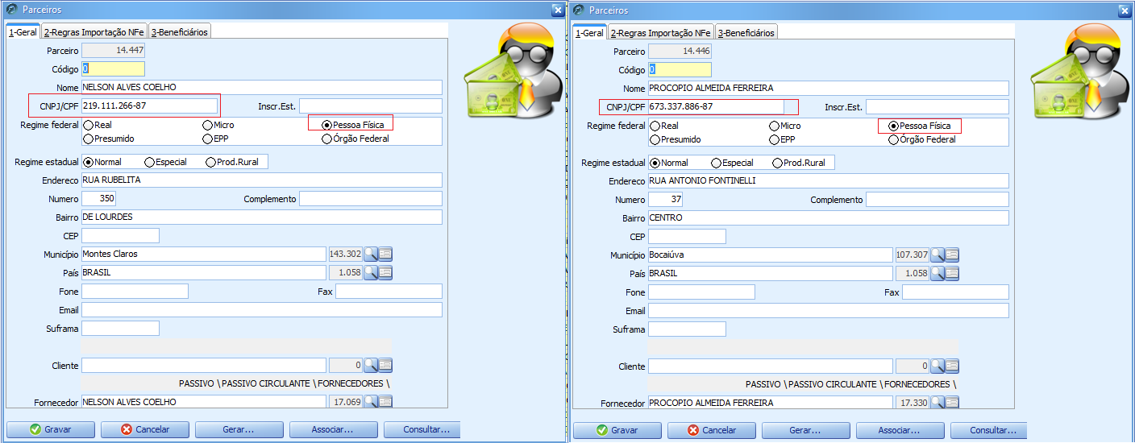Search Município magnifier in right Parceiros window
This screenshot has width=1135, height=443.
point(938,255)
